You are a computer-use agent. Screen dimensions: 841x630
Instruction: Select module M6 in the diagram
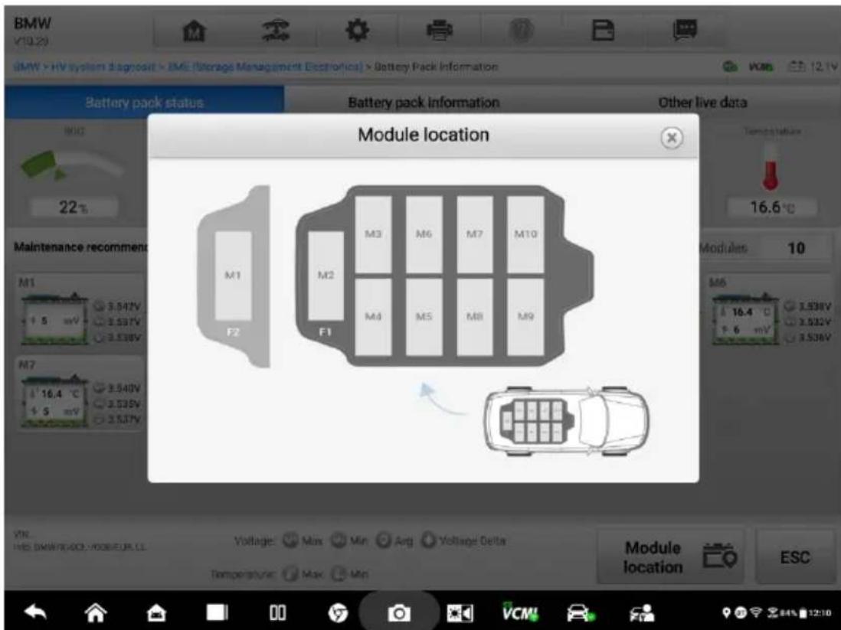(424, 233)
